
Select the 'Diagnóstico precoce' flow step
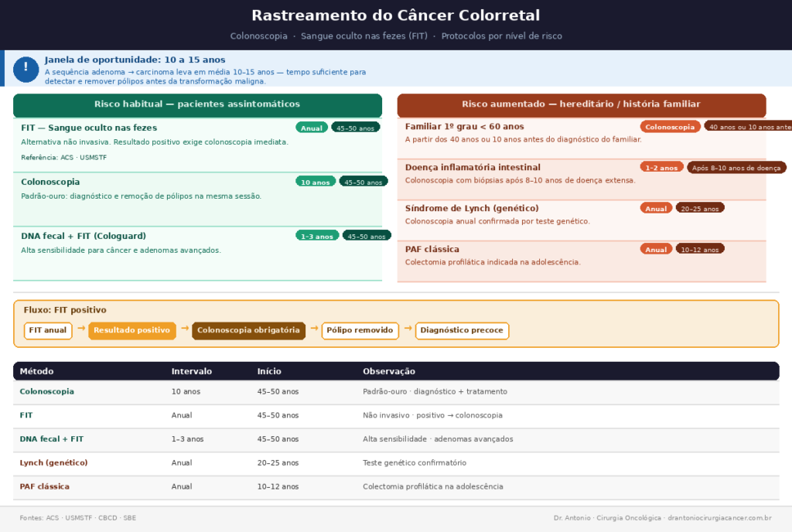tap(463, 331)
